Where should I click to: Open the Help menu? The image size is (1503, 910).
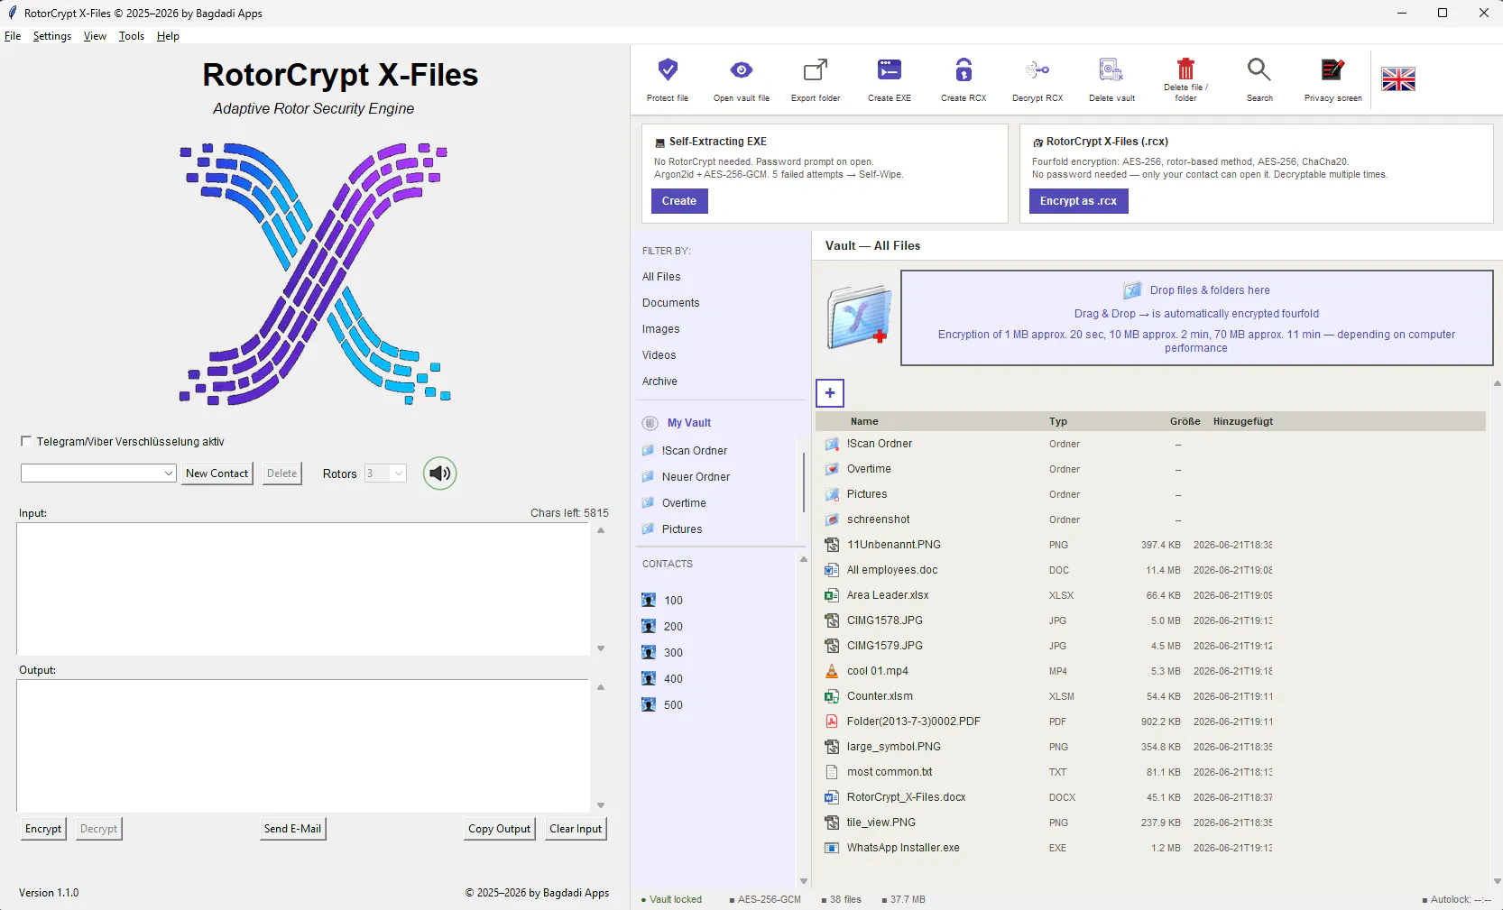[168, 36]
